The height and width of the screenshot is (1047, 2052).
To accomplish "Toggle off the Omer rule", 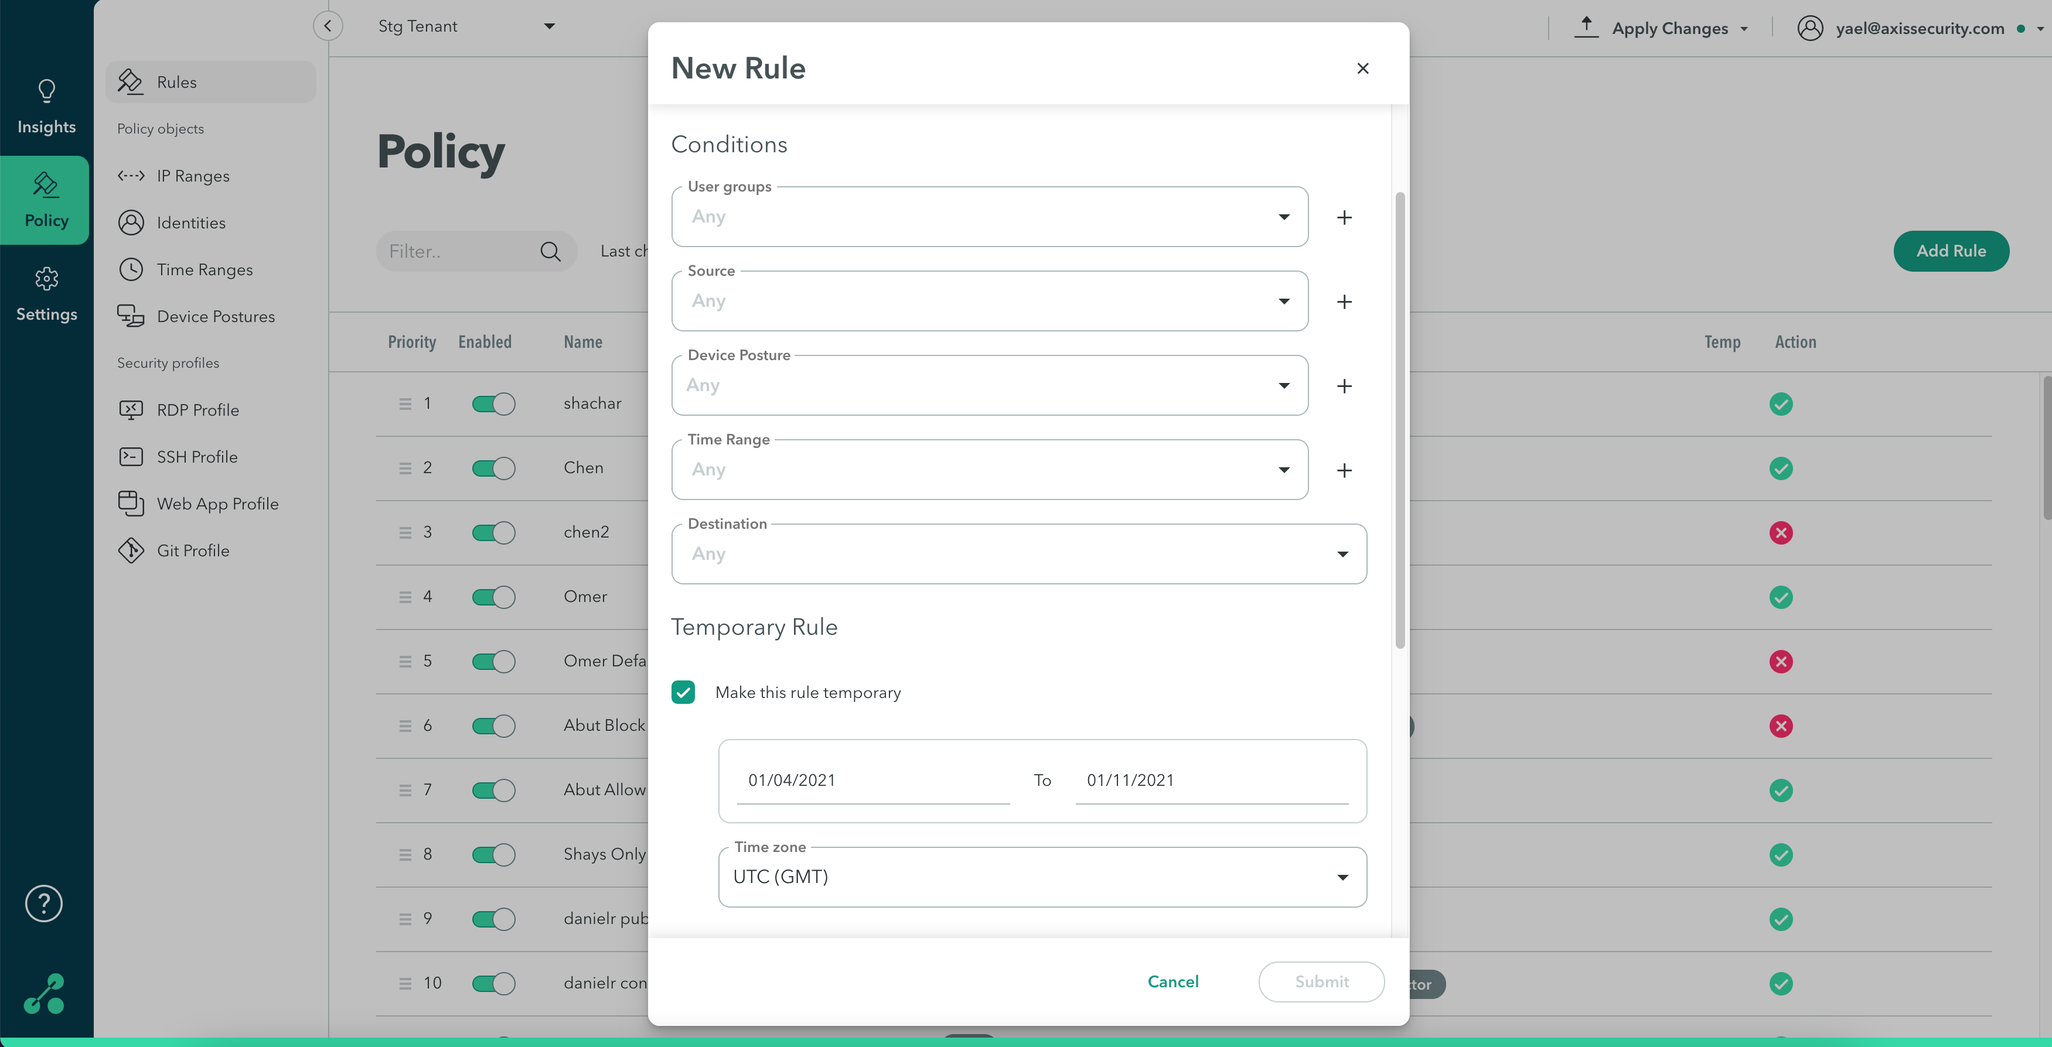I will 493,597.
